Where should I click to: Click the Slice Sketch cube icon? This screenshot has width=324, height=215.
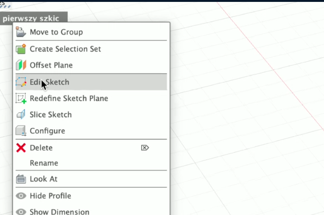click(21, 115)
